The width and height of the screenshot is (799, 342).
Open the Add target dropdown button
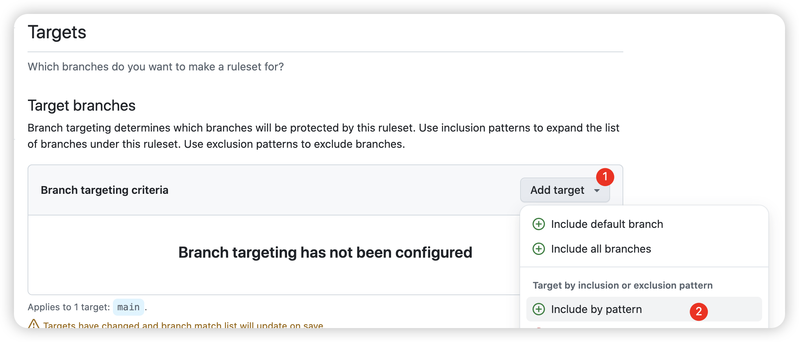(557, 190)
